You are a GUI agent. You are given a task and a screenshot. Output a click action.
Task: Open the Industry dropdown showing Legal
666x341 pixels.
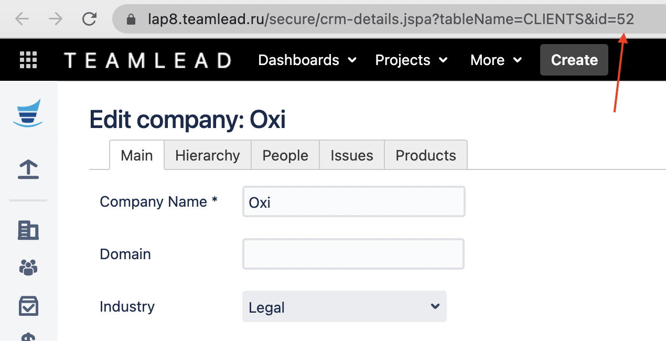coord(344,307)
